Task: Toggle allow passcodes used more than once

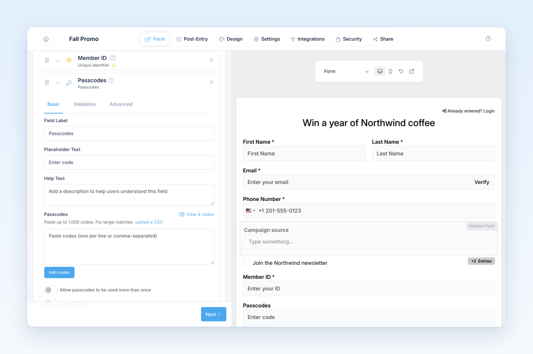Action: [51, 290]
